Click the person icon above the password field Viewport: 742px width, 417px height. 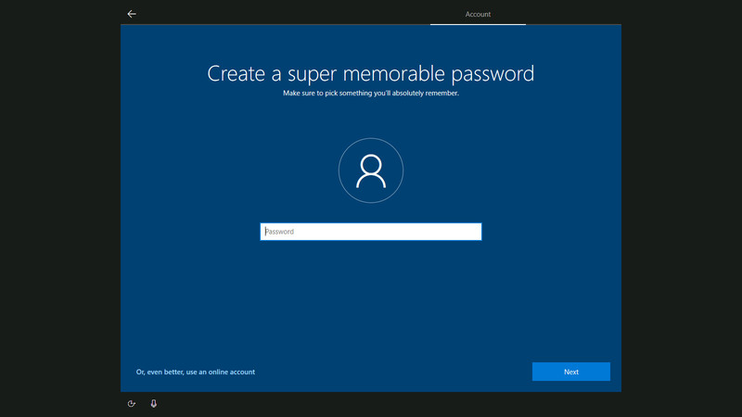tap(371, 171)
